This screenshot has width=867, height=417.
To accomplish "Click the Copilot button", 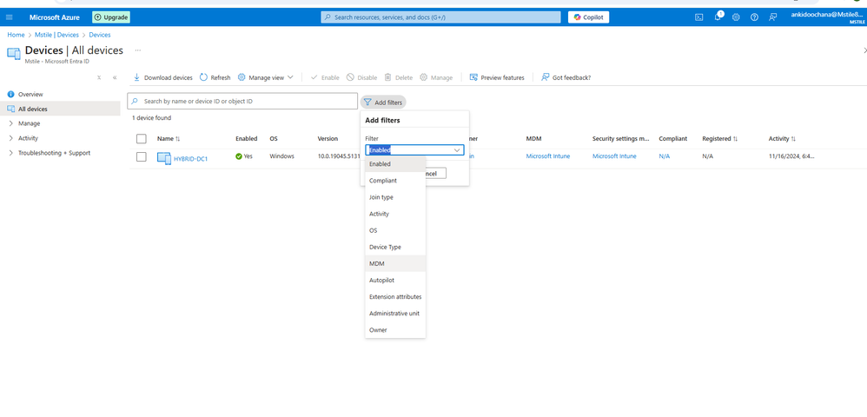I will pos(588,17).
